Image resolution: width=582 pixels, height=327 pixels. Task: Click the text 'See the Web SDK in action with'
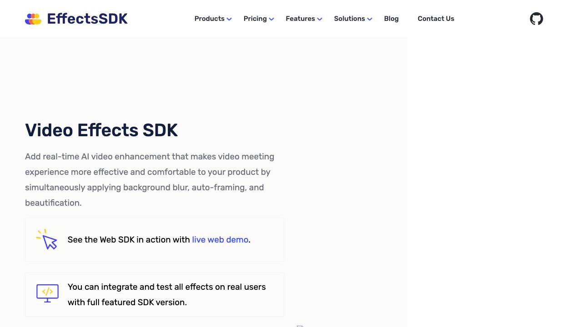(x=129, y=239)
